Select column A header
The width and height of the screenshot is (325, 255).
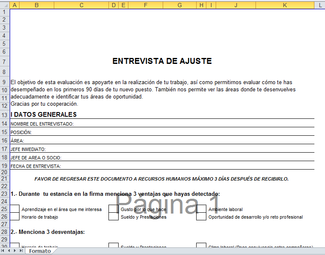(x=14, y=5)
